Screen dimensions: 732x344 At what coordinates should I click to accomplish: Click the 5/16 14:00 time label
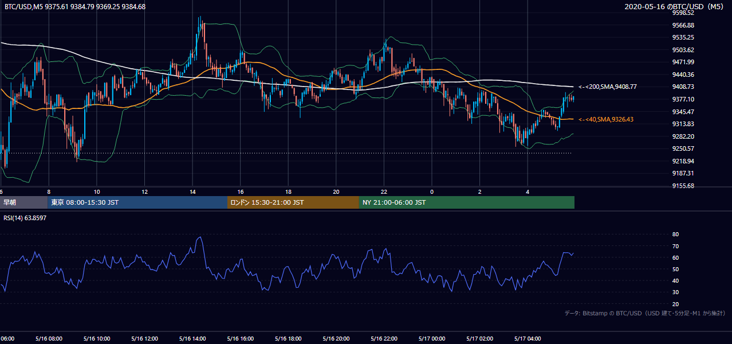coord(192,339)
